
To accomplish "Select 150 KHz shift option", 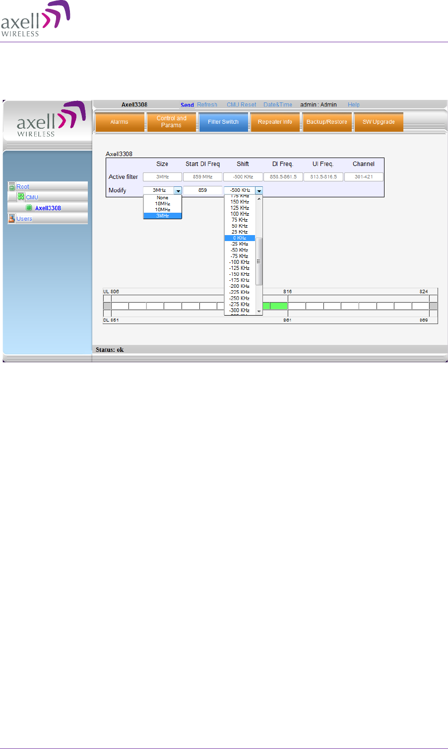I will (240, 202).
